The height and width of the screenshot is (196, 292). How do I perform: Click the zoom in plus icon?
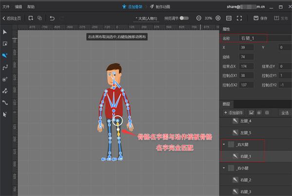tap(218, 18)
